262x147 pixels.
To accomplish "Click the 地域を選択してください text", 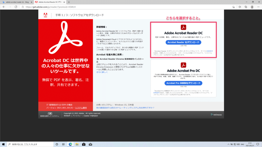I will click(50, 116).
